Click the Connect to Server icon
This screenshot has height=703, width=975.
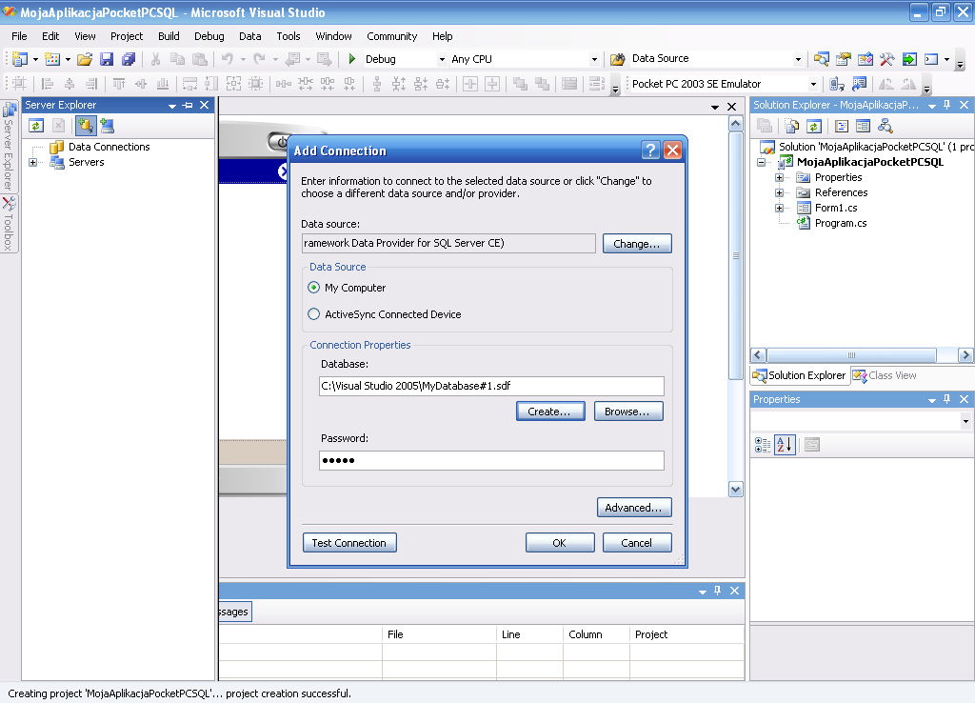[107, 126]
